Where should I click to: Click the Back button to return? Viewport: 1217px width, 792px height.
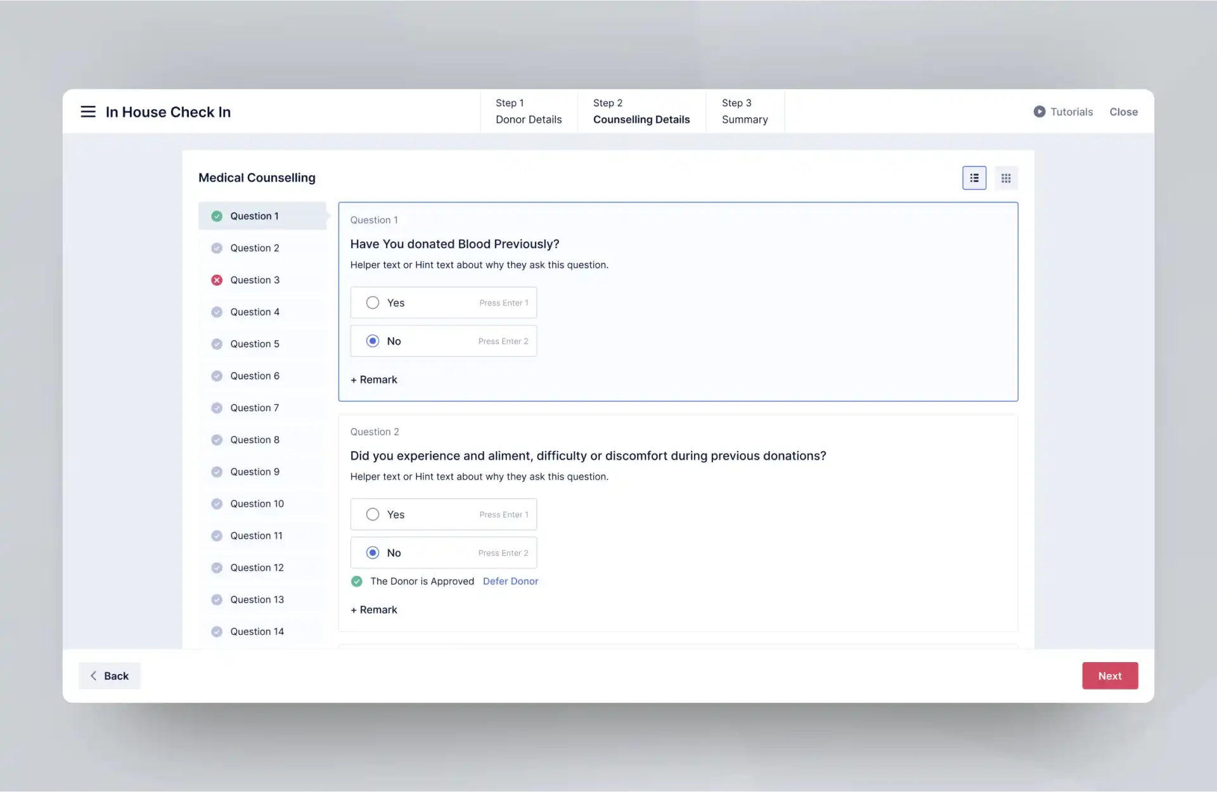(108, 676)
